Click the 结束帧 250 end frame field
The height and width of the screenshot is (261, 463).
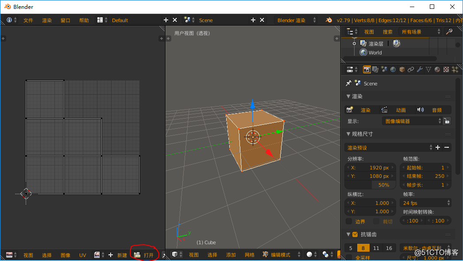point(425,176)
